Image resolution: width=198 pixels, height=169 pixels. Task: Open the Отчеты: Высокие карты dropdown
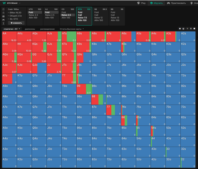tap(72, 29)
